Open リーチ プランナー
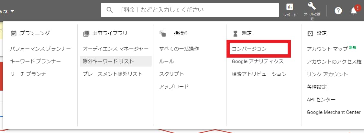Screen dimensions: 364x133 [x=30, y=74]
